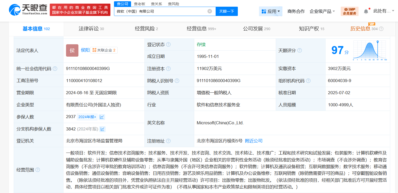Viewport: 398px width, 193px height.
Task: Click the TianYanCha logo
Action: pos(28,10)
